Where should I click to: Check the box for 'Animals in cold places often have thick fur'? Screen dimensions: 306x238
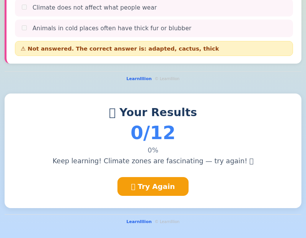[x=24, y=27]
